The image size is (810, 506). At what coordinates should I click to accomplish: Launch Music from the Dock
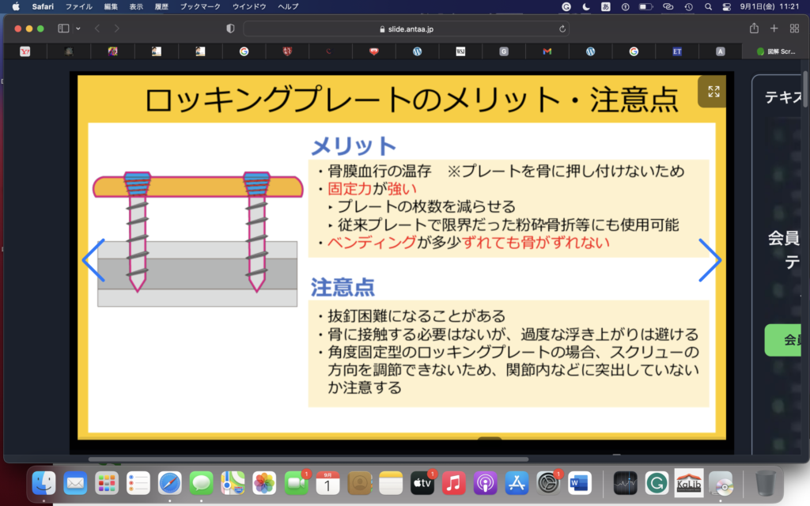(x=453, y=481)
